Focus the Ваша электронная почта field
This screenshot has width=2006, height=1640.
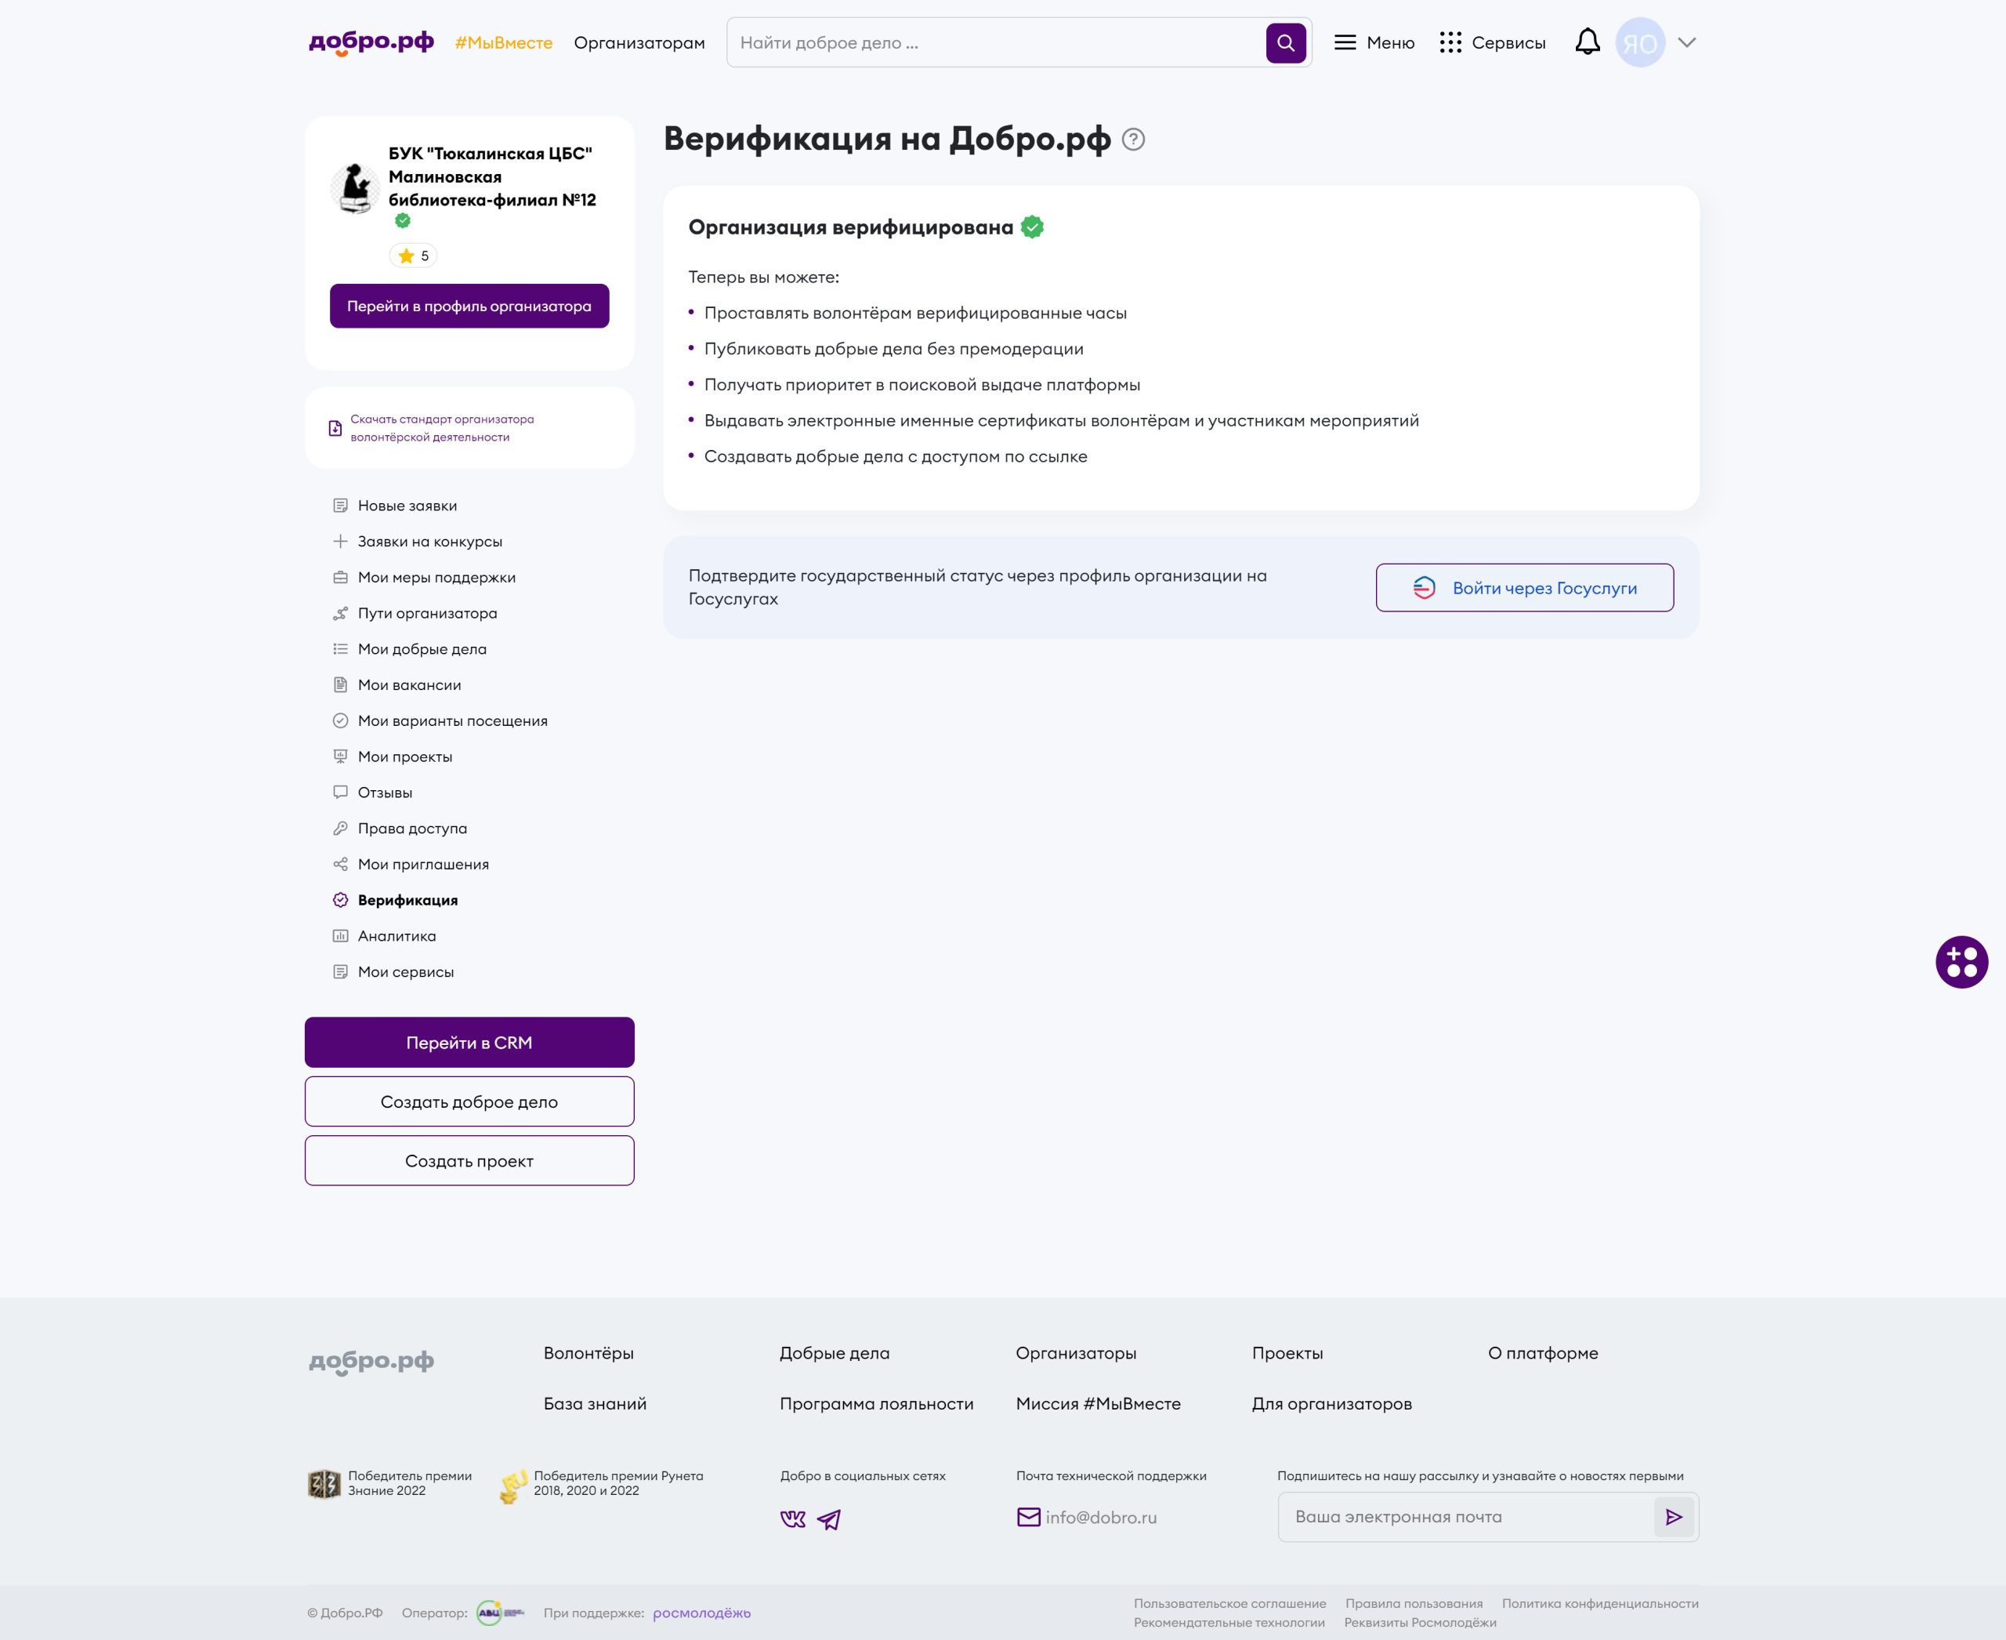click(x=1466, y=1517)
